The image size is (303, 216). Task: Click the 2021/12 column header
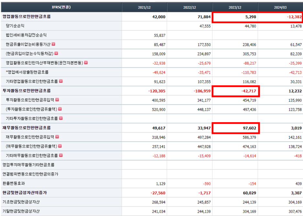click(x=144, y=7)
